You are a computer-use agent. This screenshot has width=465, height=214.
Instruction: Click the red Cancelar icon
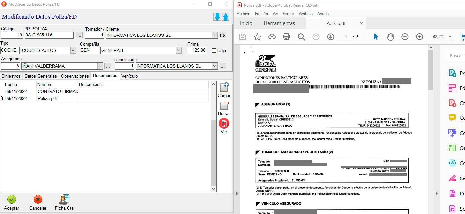(x=38, y=199)
